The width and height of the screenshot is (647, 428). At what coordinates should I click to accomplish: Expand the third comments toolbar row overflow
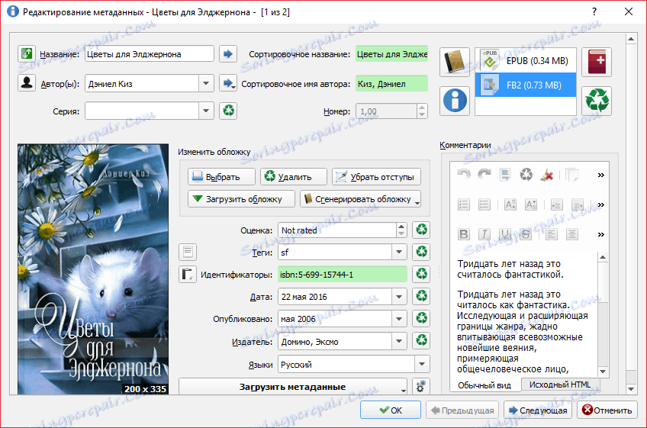click(x=600, y=234)
